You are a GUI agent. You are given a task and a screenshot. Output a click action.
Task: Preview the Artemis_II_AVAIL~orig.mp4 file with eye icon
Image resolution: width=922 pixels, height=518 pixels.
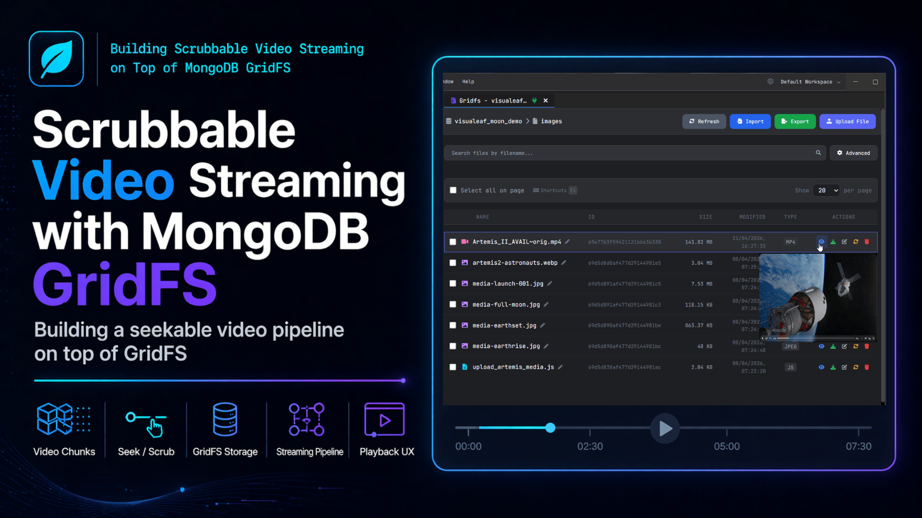pos(821,241)
